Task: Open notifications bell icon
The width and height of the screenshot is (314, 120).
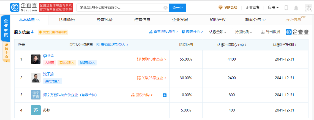Action: (x=296, y=8)
